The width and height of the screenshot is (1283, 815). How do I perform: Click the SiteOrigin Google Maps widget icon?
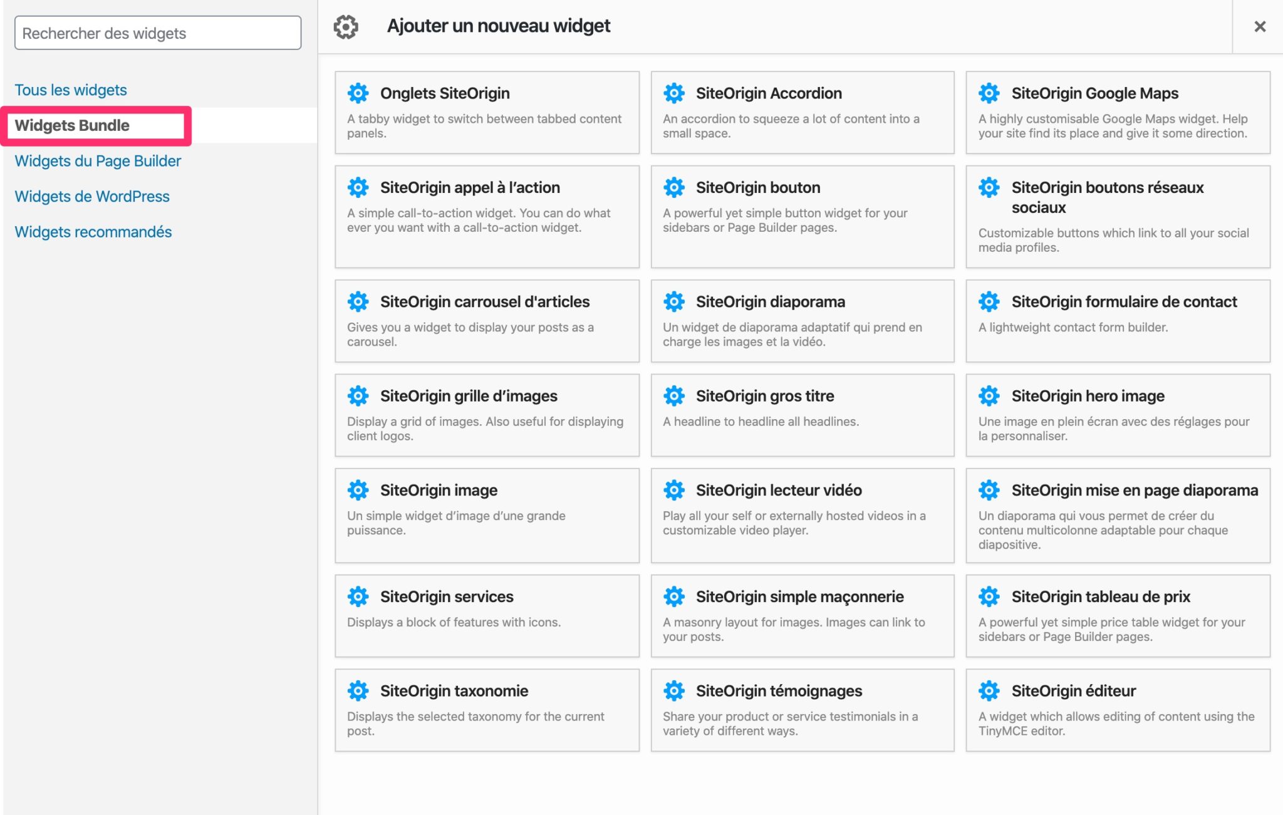click(989, 93)
